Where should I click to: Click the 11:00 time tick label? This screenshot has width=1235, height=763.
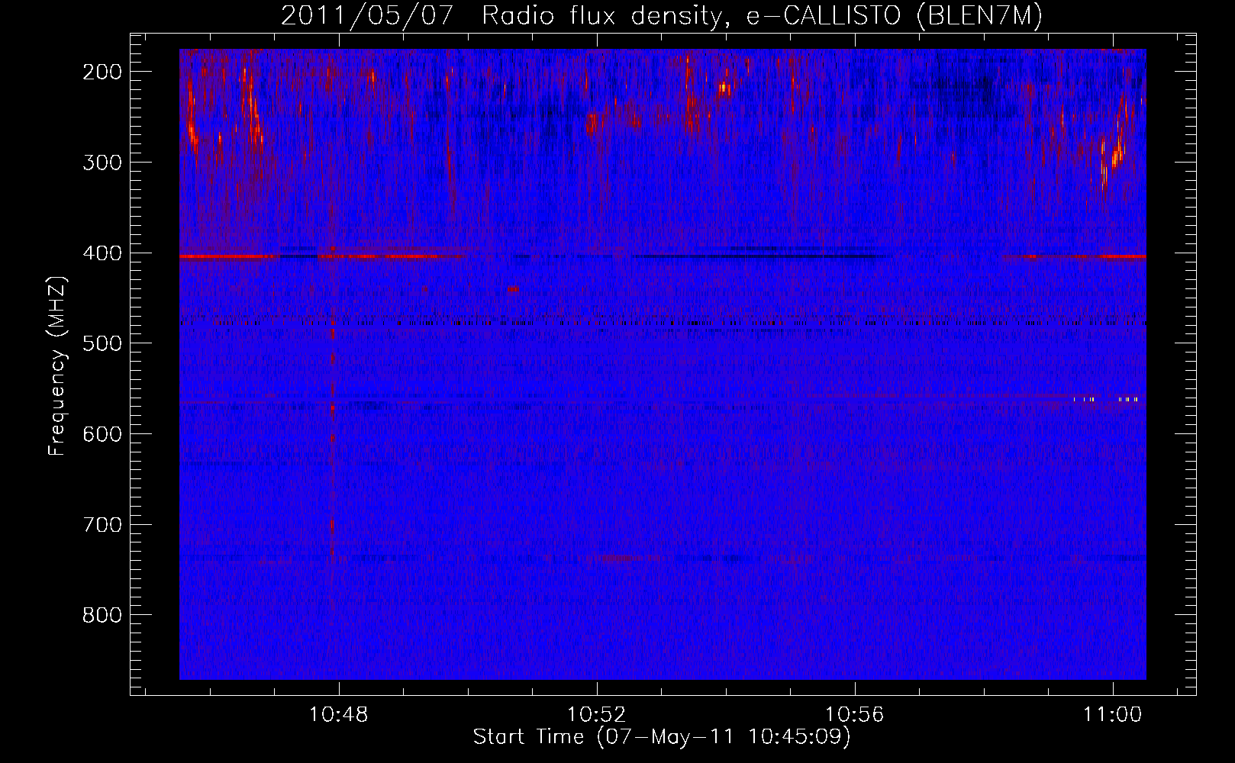(1113, 715)
